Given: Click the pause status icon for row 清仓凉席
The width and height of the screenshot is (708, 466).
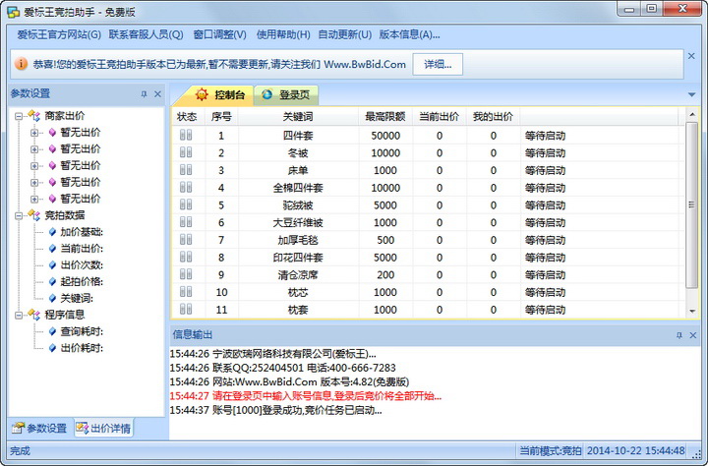Looking at the screenshot, I should coord(186,274).
